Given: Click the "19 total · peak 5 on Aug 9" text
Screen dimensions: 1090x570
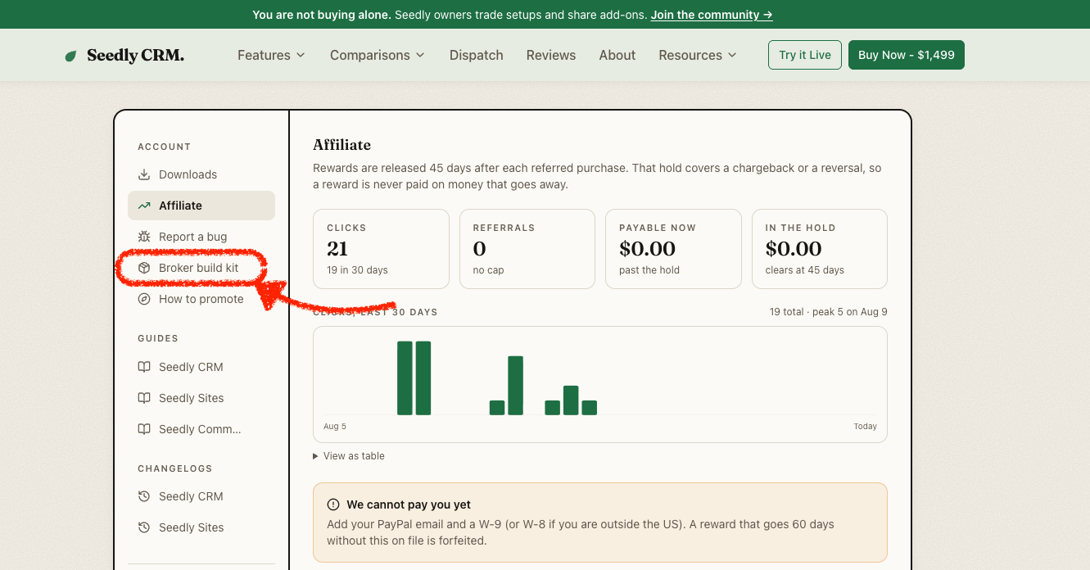Looking at the screenshot, I should (x=829, y=312).
